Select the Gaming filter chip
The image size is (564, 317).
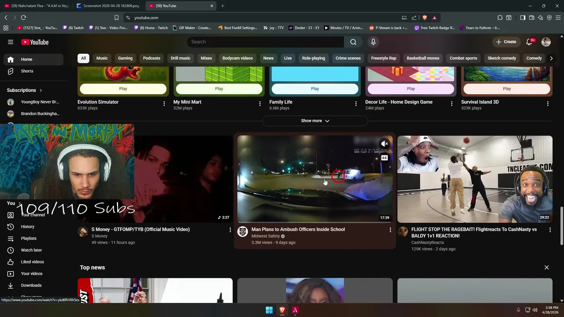click(125, 58)
